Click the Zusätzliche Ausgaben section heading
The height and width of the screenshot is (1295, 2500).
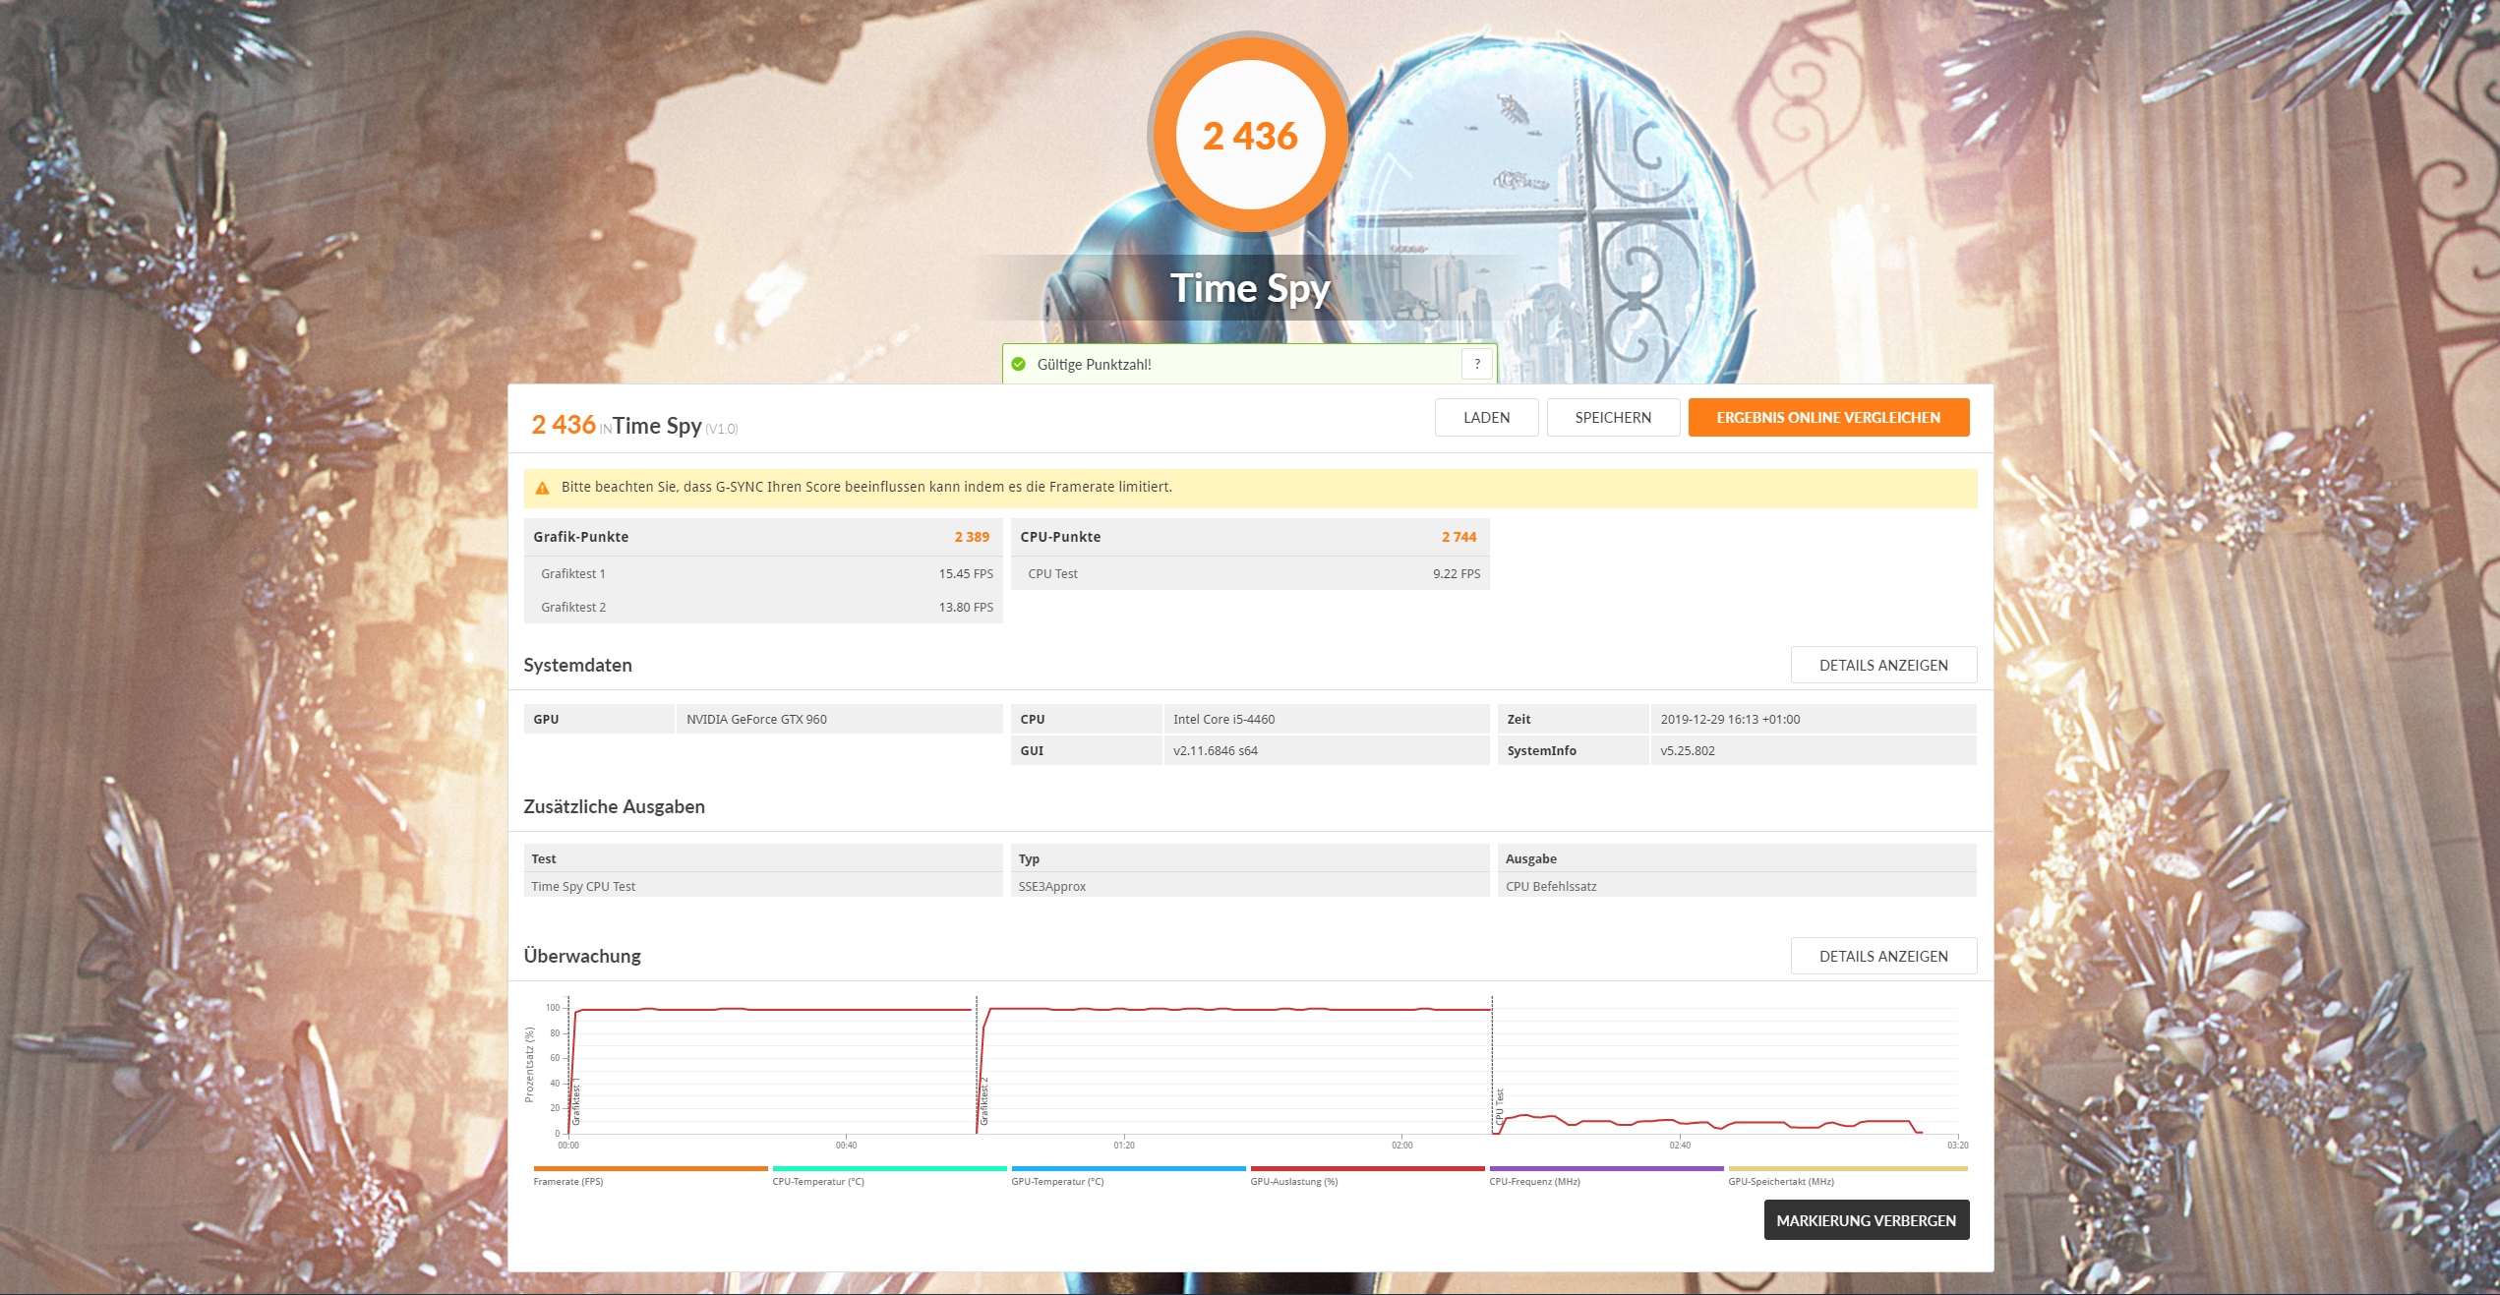614,806
